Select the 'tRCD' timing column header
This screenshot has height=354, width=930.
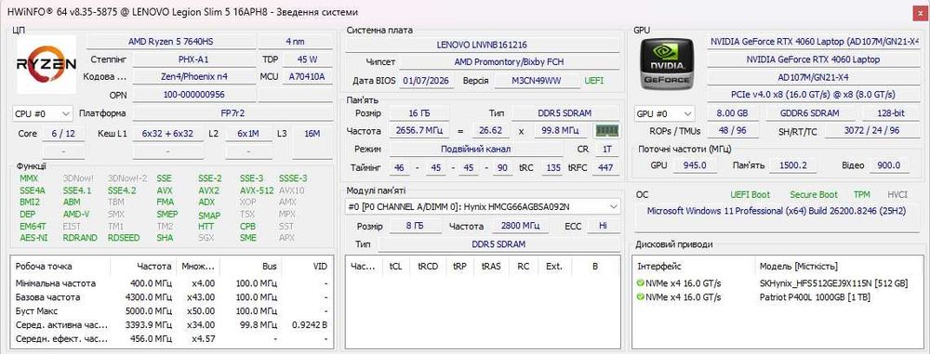click(428, 267)
